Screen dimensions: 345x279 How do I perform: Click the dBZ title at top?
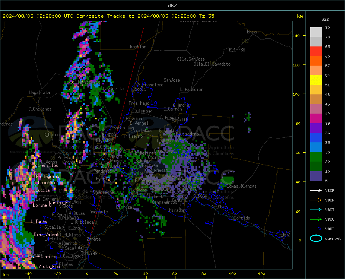tap(172, 6)
